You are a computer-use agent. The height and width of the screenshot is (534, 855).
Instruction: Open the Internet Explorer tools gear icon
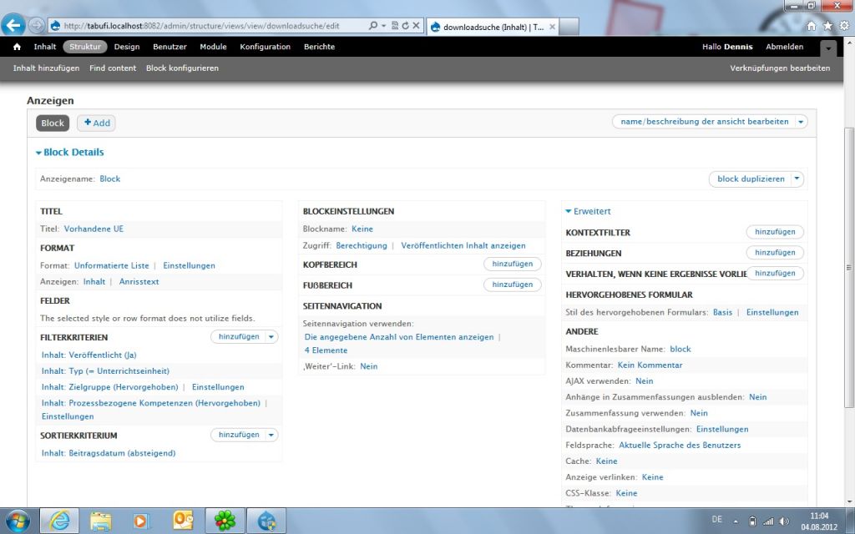(x=843, y=26)
